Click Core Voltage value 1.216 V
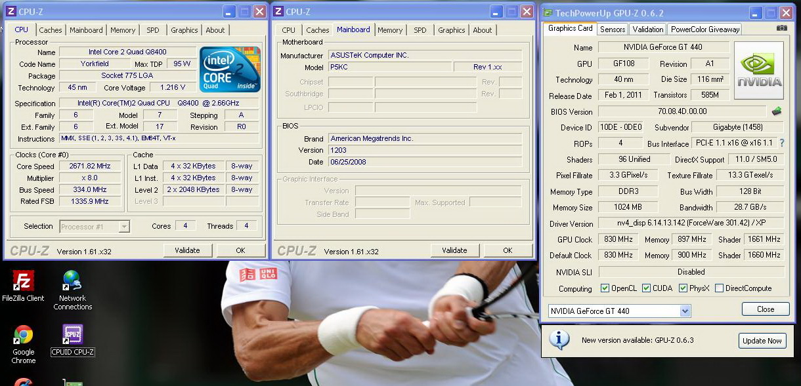The image size is (801, 386). (x=173, y=87)
